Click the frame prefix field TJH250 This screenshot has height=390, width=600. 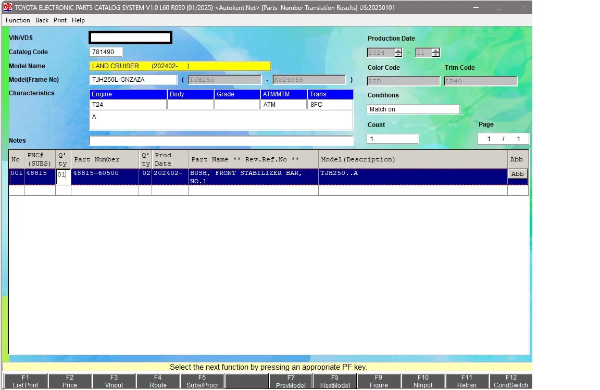tap(224, 80)
